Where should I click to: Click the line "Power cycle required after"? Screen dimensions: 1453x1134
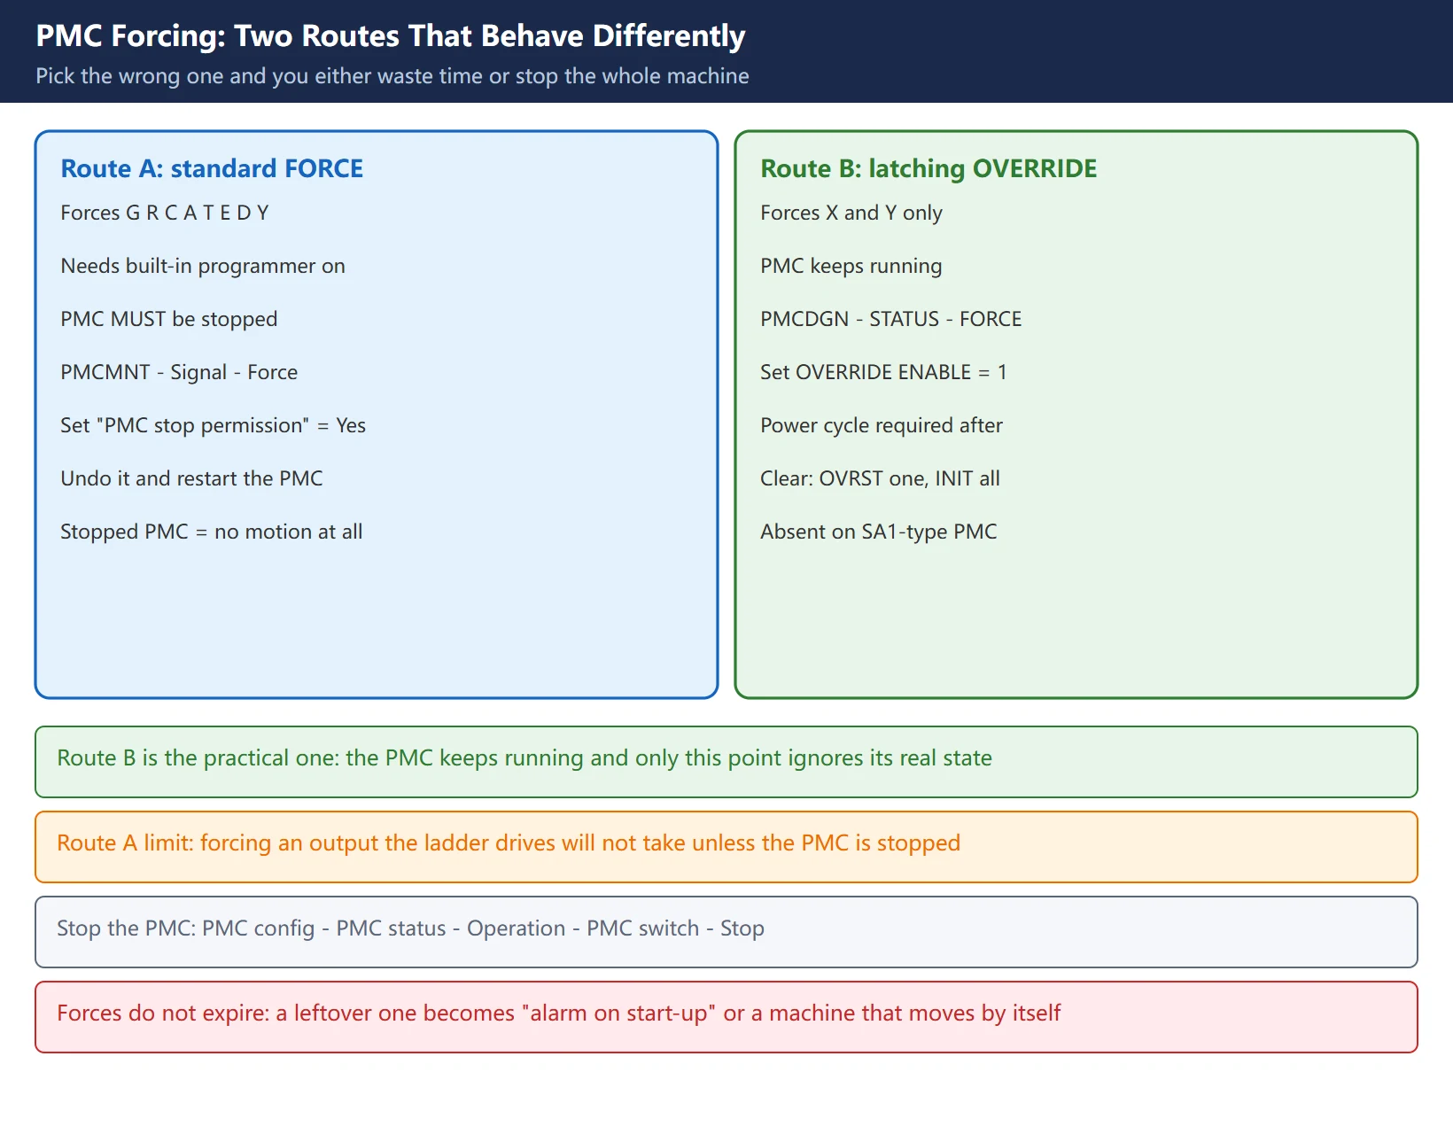(882, 425)
